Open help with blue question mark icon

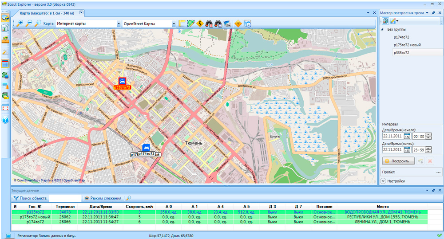click(x=5, y=120)
